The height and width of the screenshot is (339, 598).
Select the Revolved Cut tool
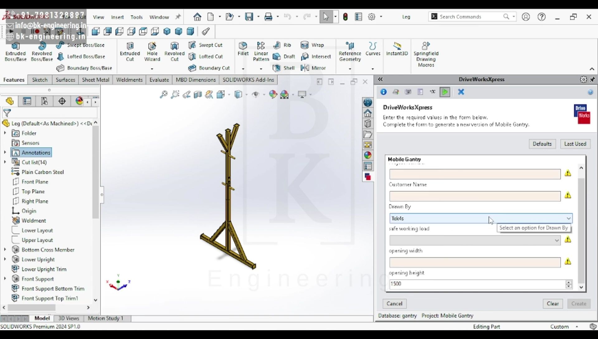pos(174,52)
